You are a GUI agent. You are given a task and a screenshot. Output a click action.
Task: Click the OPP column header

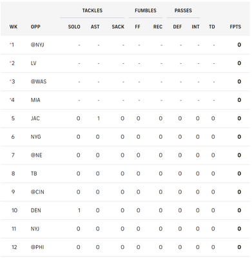(35, 27)
